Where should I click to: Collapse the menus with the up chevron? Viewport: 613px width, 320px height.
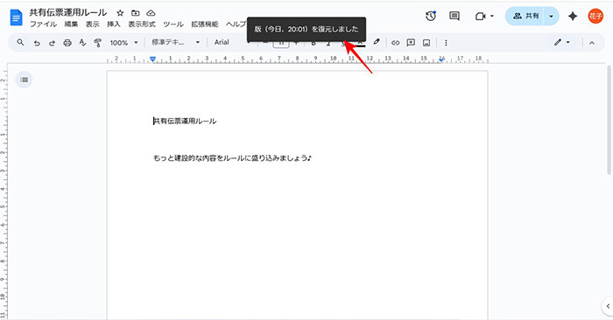(592, 43)
